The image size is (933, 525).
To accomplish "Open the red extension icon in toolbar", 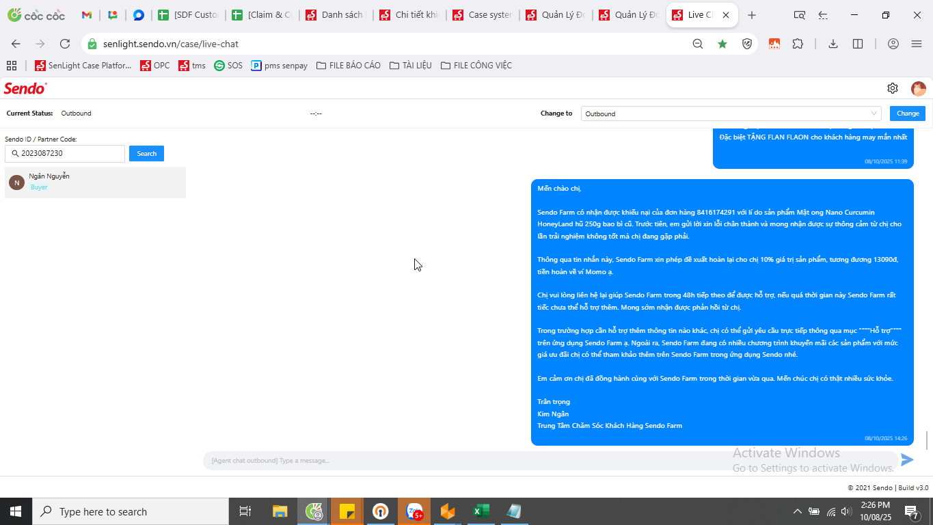I will (774, 44).
